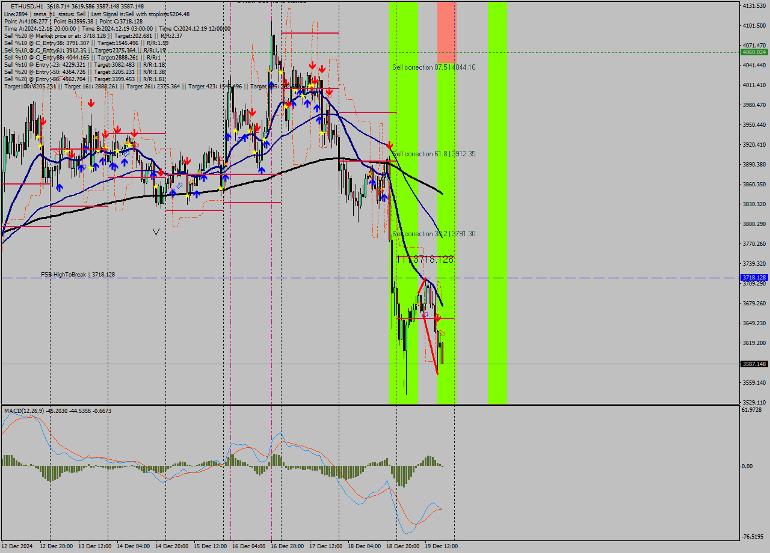Viewport: 770px width, 553px height.
Task: Click the '15 Dec 12:00' time axis label
Action: click(210, 546)
